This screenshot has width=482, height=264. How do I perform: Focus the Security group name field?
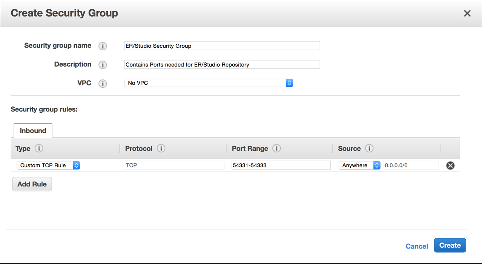coord(222,46)
